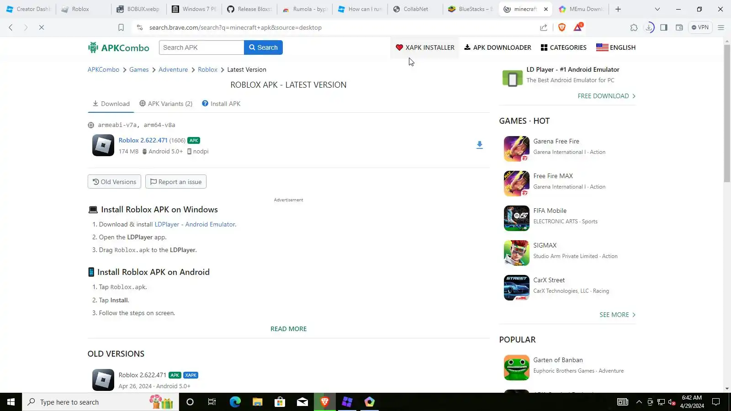731x411 pixels.
Task: Open the Brave Shields lion icon
Action: [562, 27]
